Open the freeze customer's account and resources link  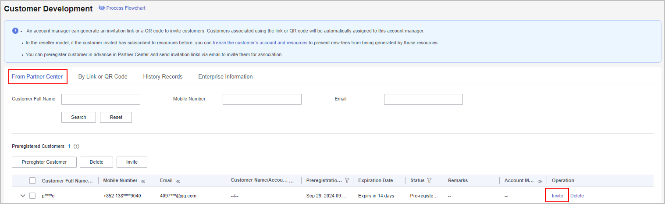click(260, 43)
